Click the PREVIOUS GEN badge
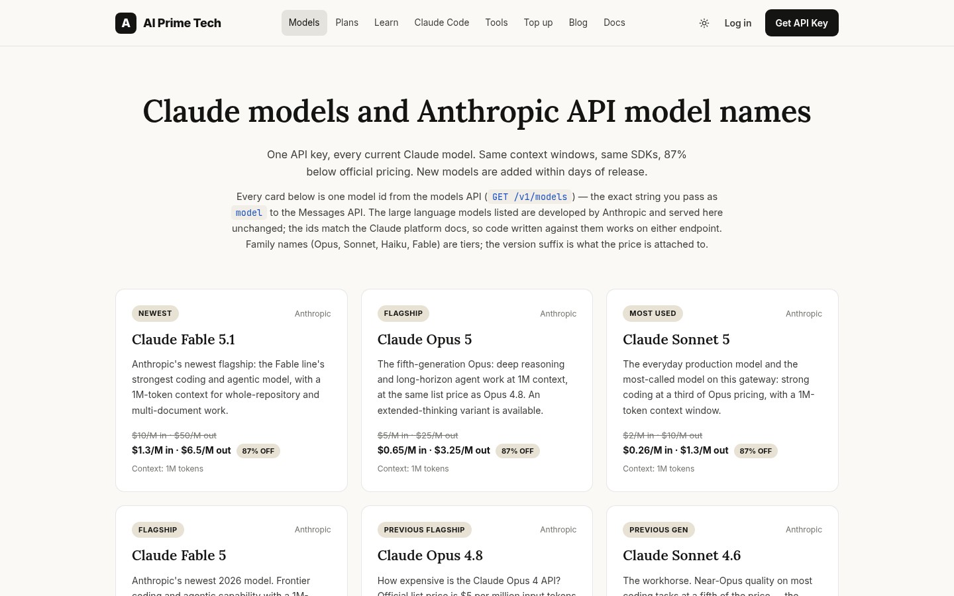The image size is (954, 596). tap(659, 530)
